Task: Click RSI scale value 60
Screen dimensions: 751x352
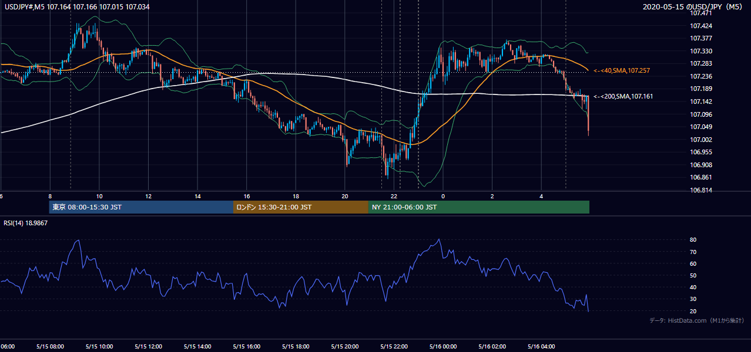Action: (x=693, y=264)
